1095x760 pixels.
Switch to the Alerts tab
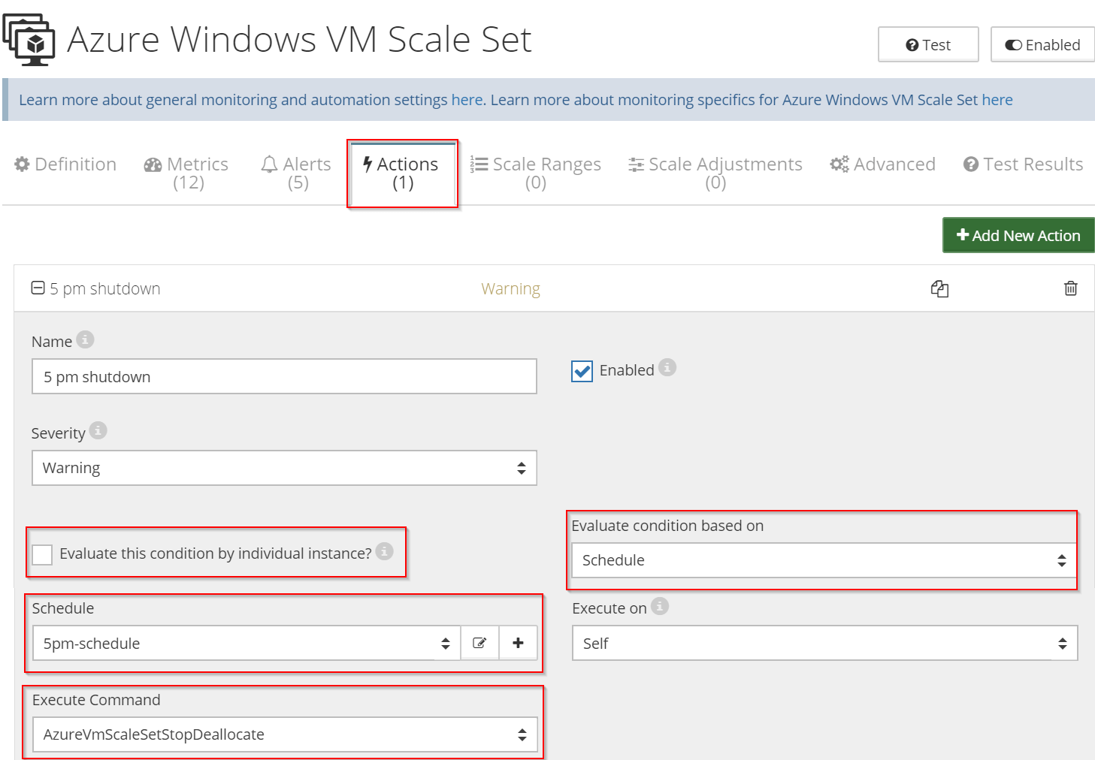click(297, 173)
